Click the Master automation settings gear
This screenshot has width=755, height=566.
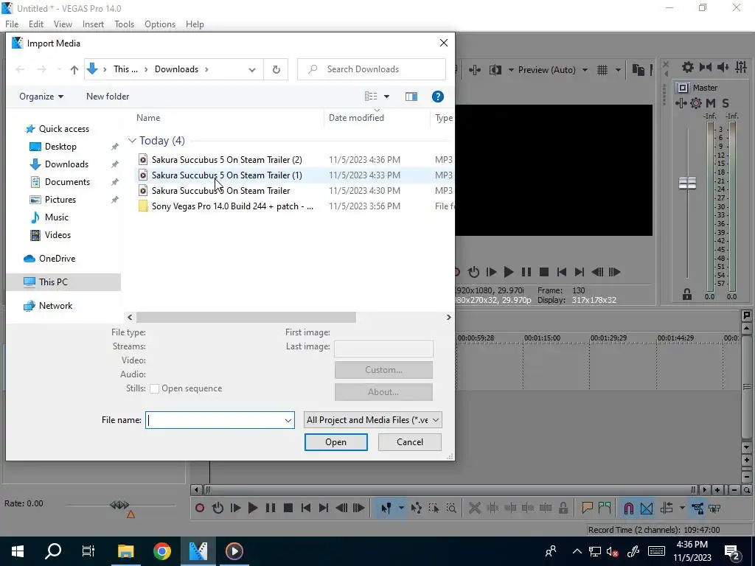696,103
